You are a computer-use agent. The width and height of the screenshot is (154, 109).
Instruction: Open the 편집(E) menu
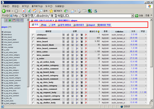[x=16, y=6]
